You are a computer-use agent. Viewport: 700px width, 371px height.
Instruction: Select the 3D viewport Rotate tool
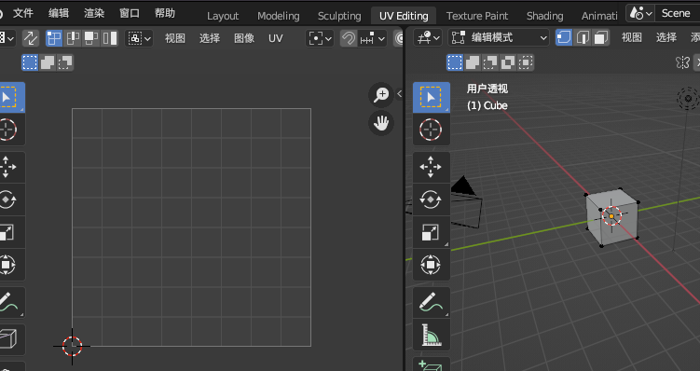pos(432,199)
